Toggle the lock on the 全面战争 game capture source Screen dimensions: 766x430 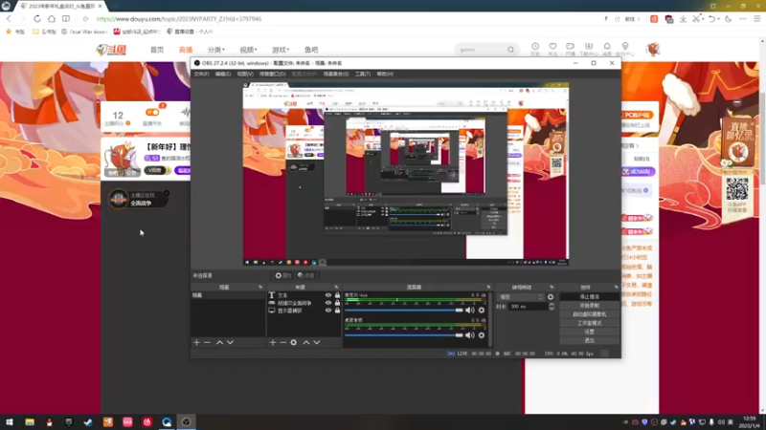point(337,303)
